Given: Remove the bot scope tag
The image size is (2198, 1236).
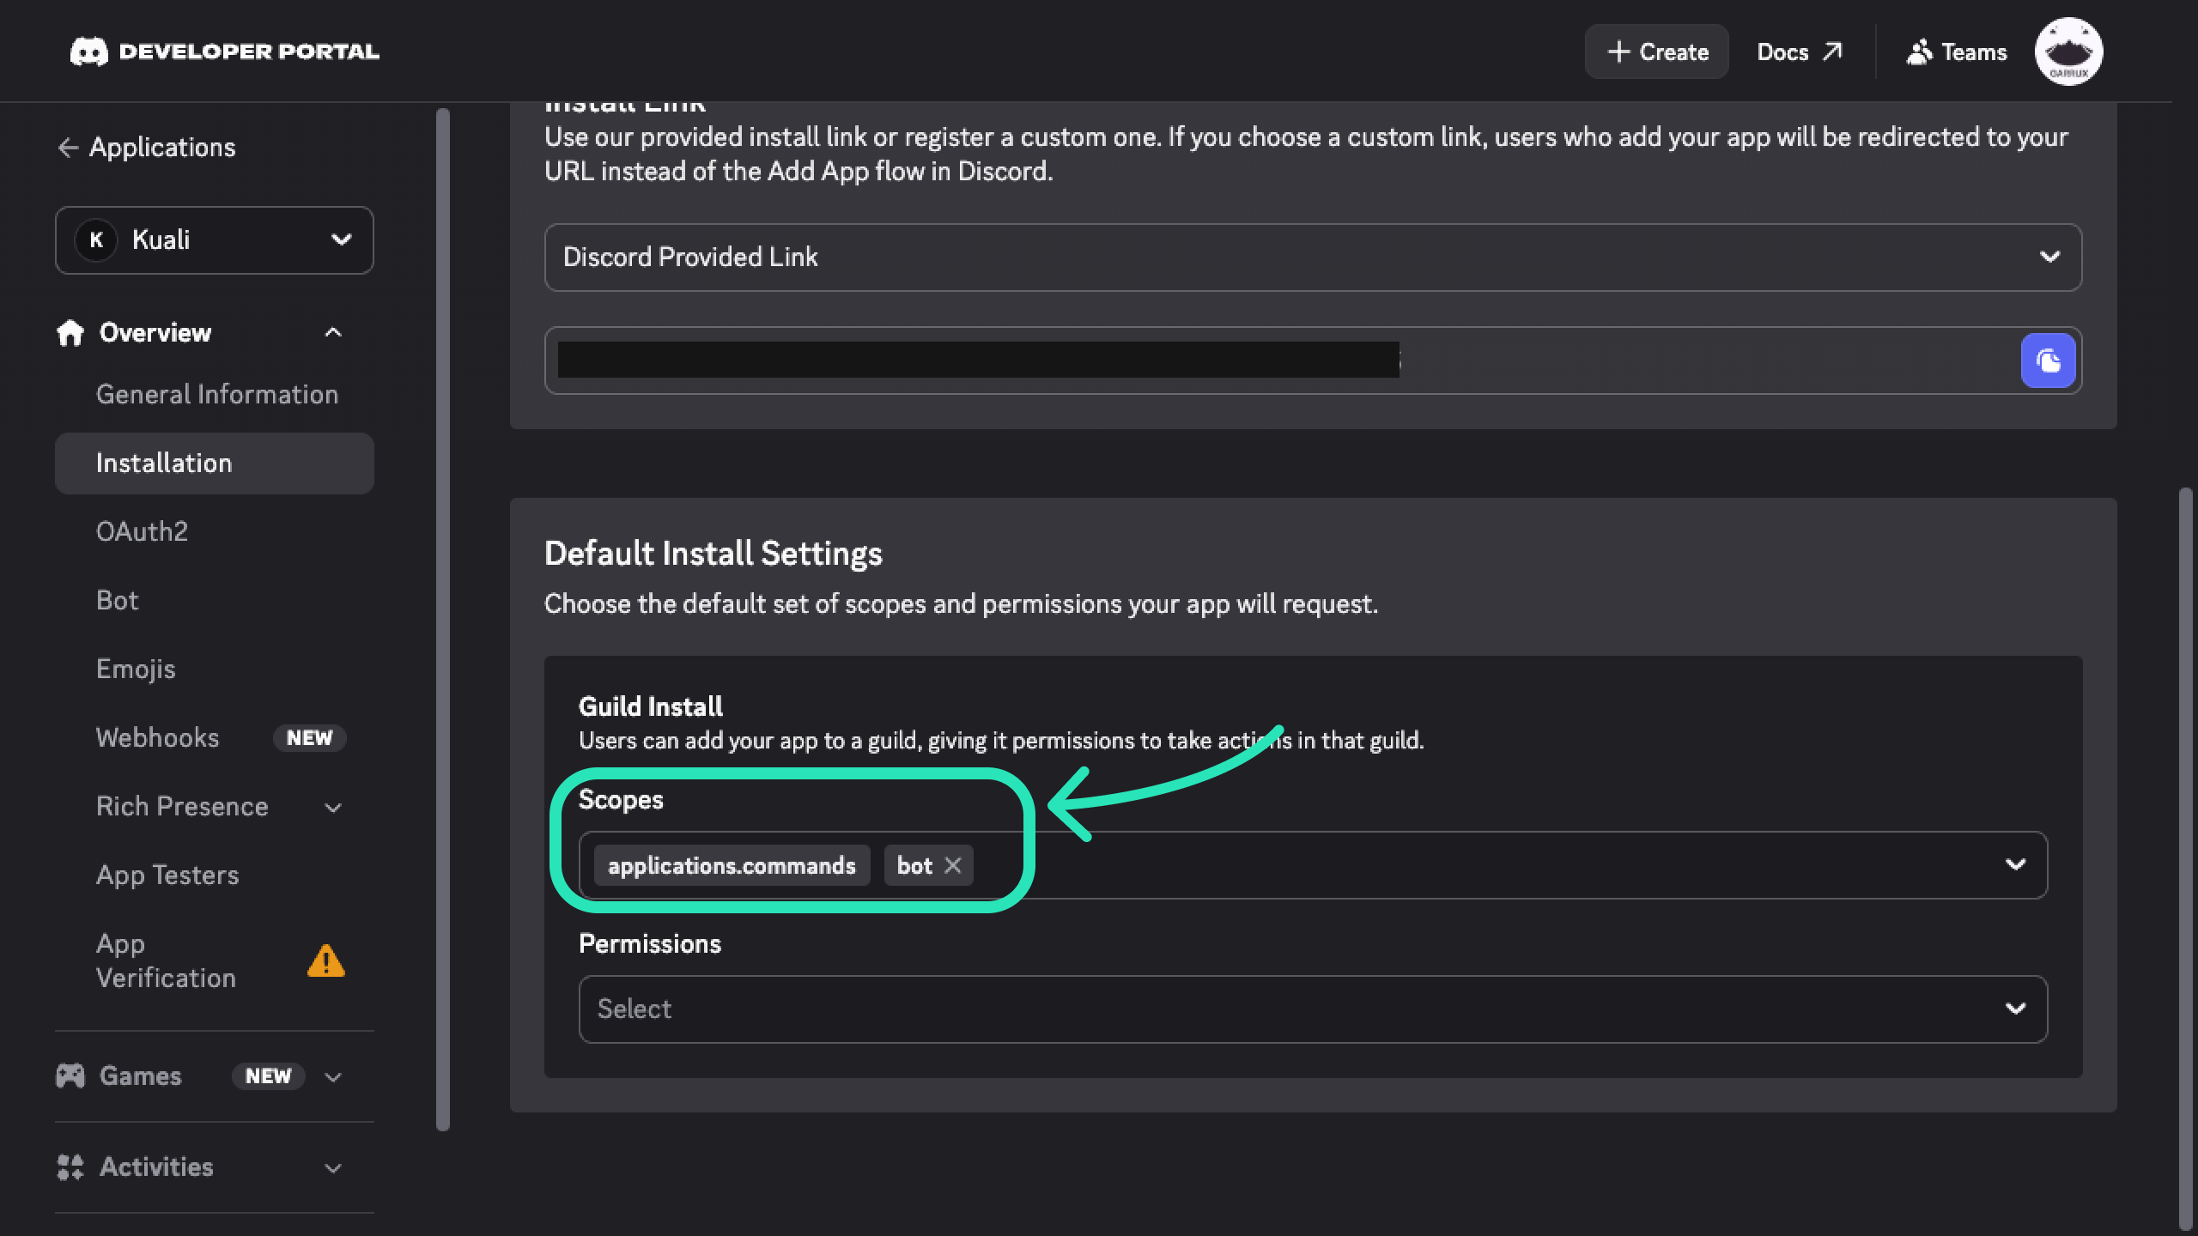Looking at the screenshot, I should tap(952, 865).
